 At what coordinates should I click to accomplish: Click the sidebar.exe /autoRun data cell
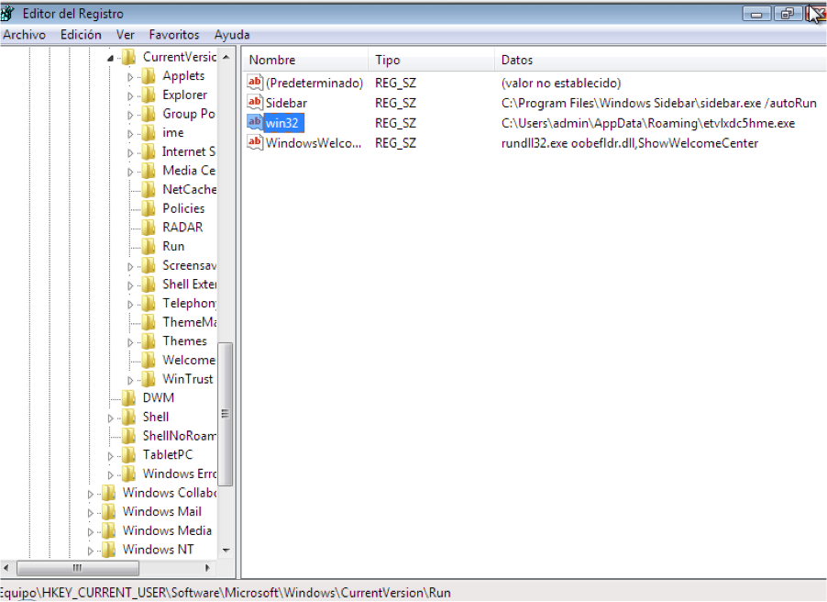658,103
